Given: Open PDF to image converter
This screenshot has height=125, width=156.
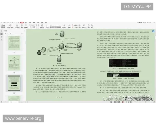Looking at the screenshot, I should click(17, 26).
